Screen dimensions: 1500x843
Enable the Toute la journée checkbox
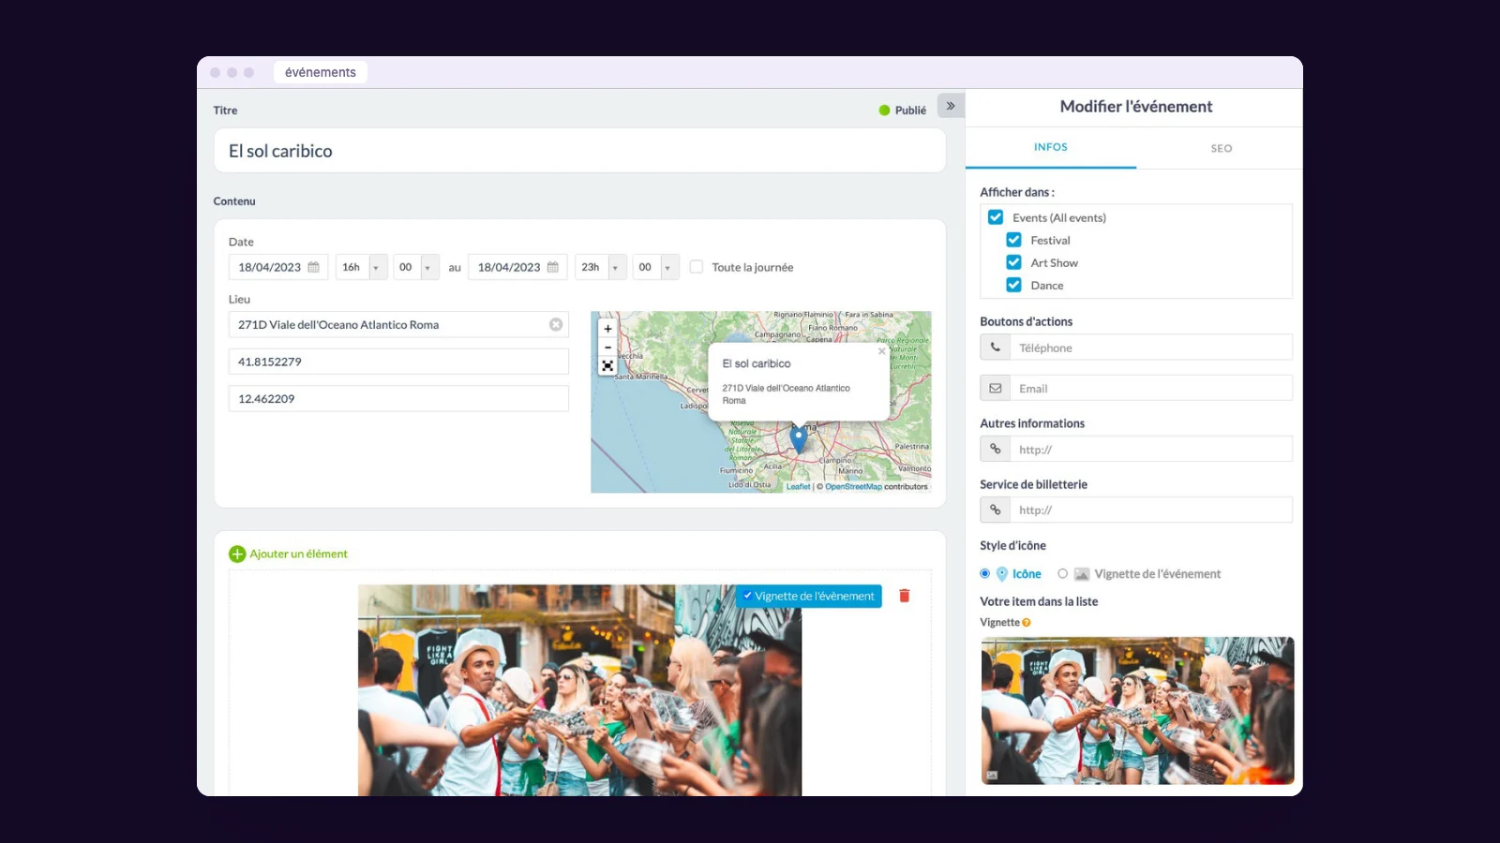pos(697,267)
